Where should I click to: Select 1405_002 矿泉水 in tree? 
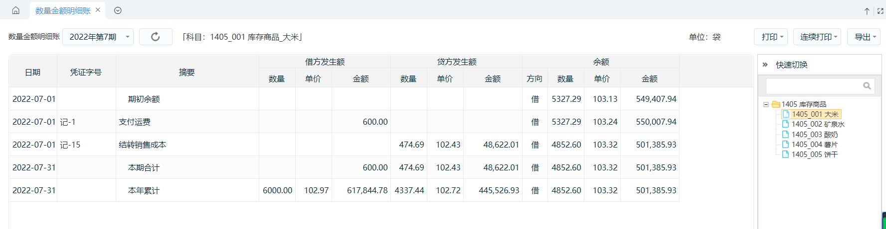pos(818,124)
